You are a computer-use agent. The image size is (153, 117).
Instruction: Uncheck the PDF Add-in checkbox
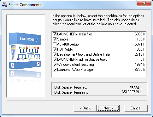[55, 49]
